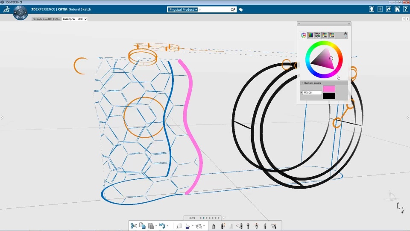Open the sketch plane dropdown arrow
Image resolution: width=410 pixels, height=231 pixels.
coord(204,226)
